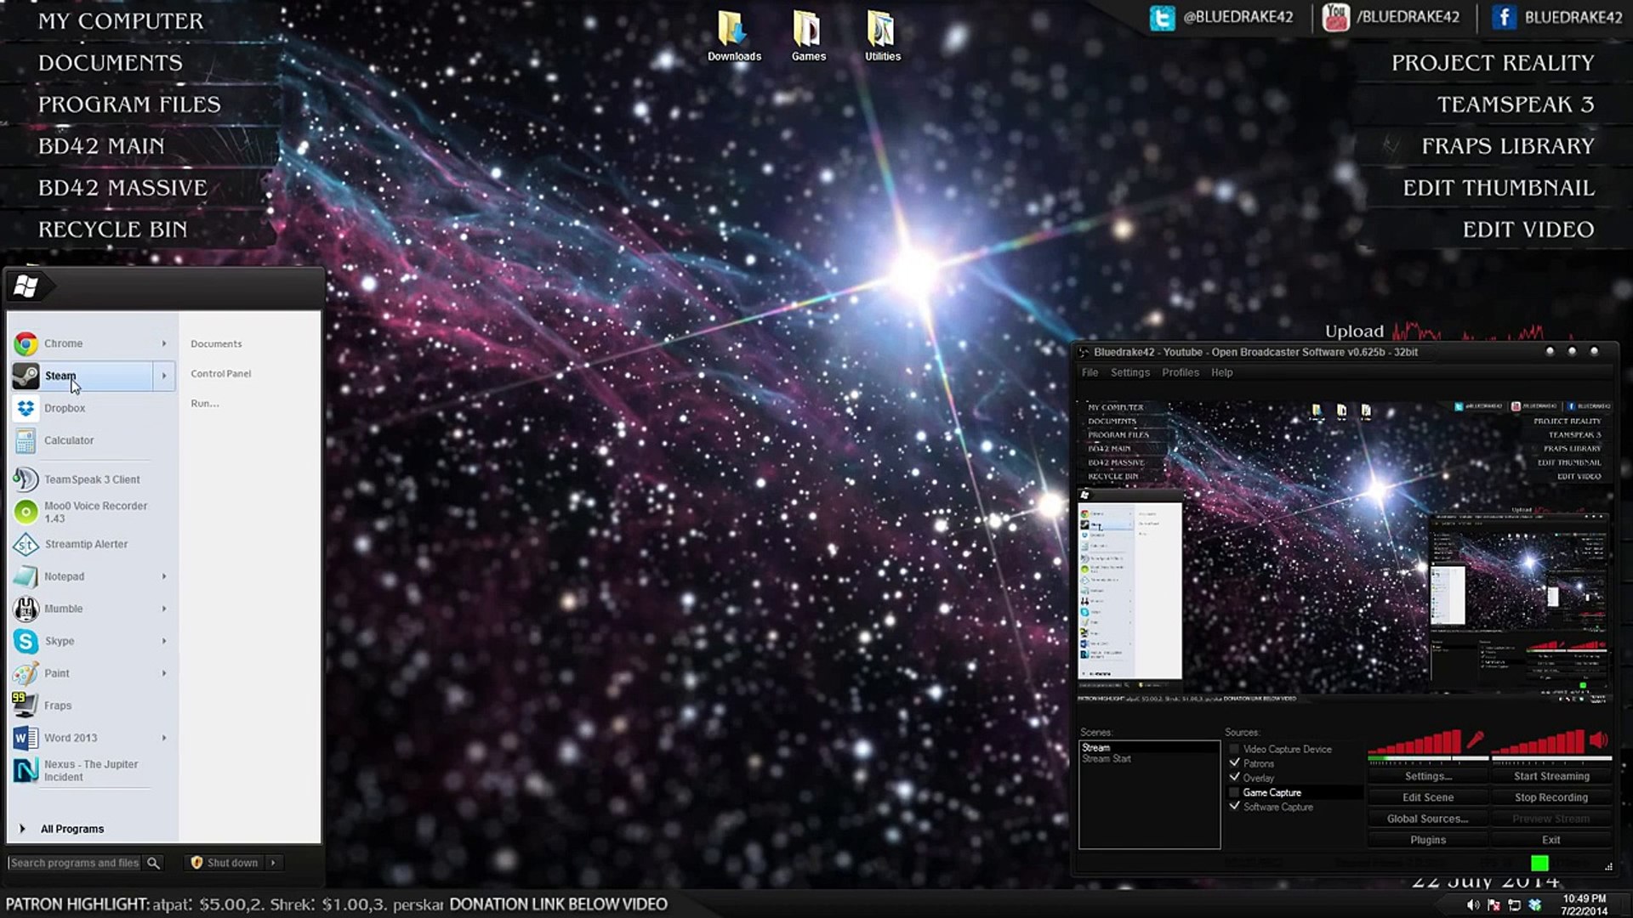Open the Calculator icon
Viewport: 1633px width, 918px height.
point(26,440)
